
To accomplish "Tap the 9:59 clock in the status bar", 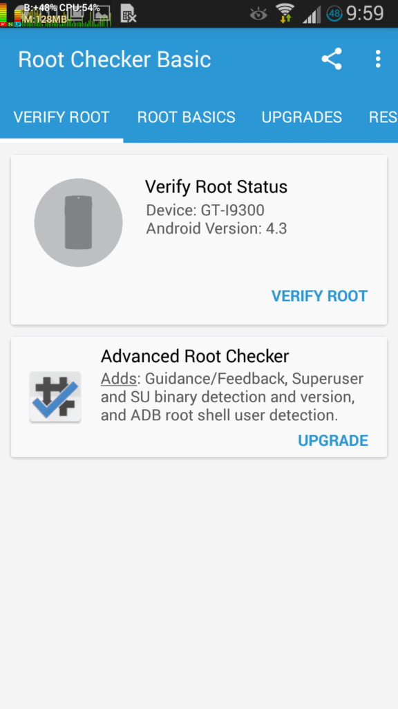I will (x=365, y=14).
